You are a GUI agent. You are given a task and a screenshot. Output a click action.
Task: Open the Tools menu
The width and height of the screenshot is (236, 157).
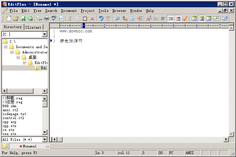click(103, 11)
